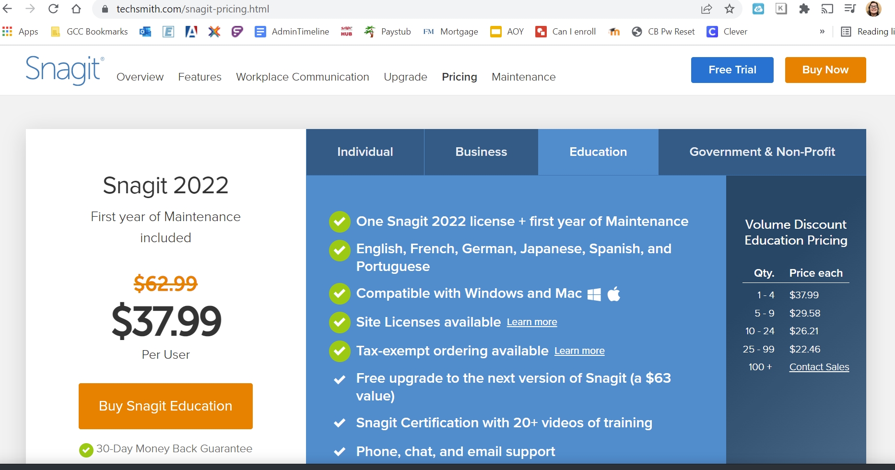Image resolution: width=895 pixels, height=470 pixels.
Task: Open the blue A bookmark icon
Action: click(x=191, y=32)
